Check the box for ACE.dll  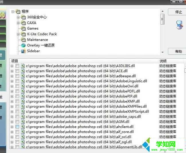point(17,71)
